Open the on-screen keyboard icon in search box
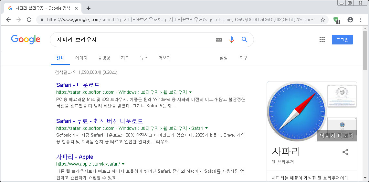The width and height of the screenshot is (369, 182). 219,40
